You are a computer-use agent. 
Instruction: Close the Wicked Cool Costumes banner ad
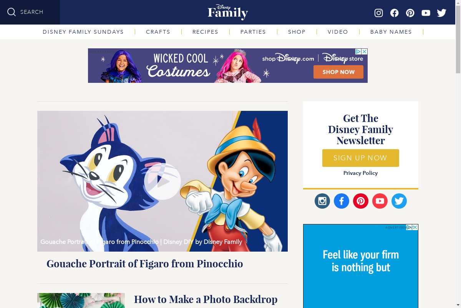pos(365,51)
